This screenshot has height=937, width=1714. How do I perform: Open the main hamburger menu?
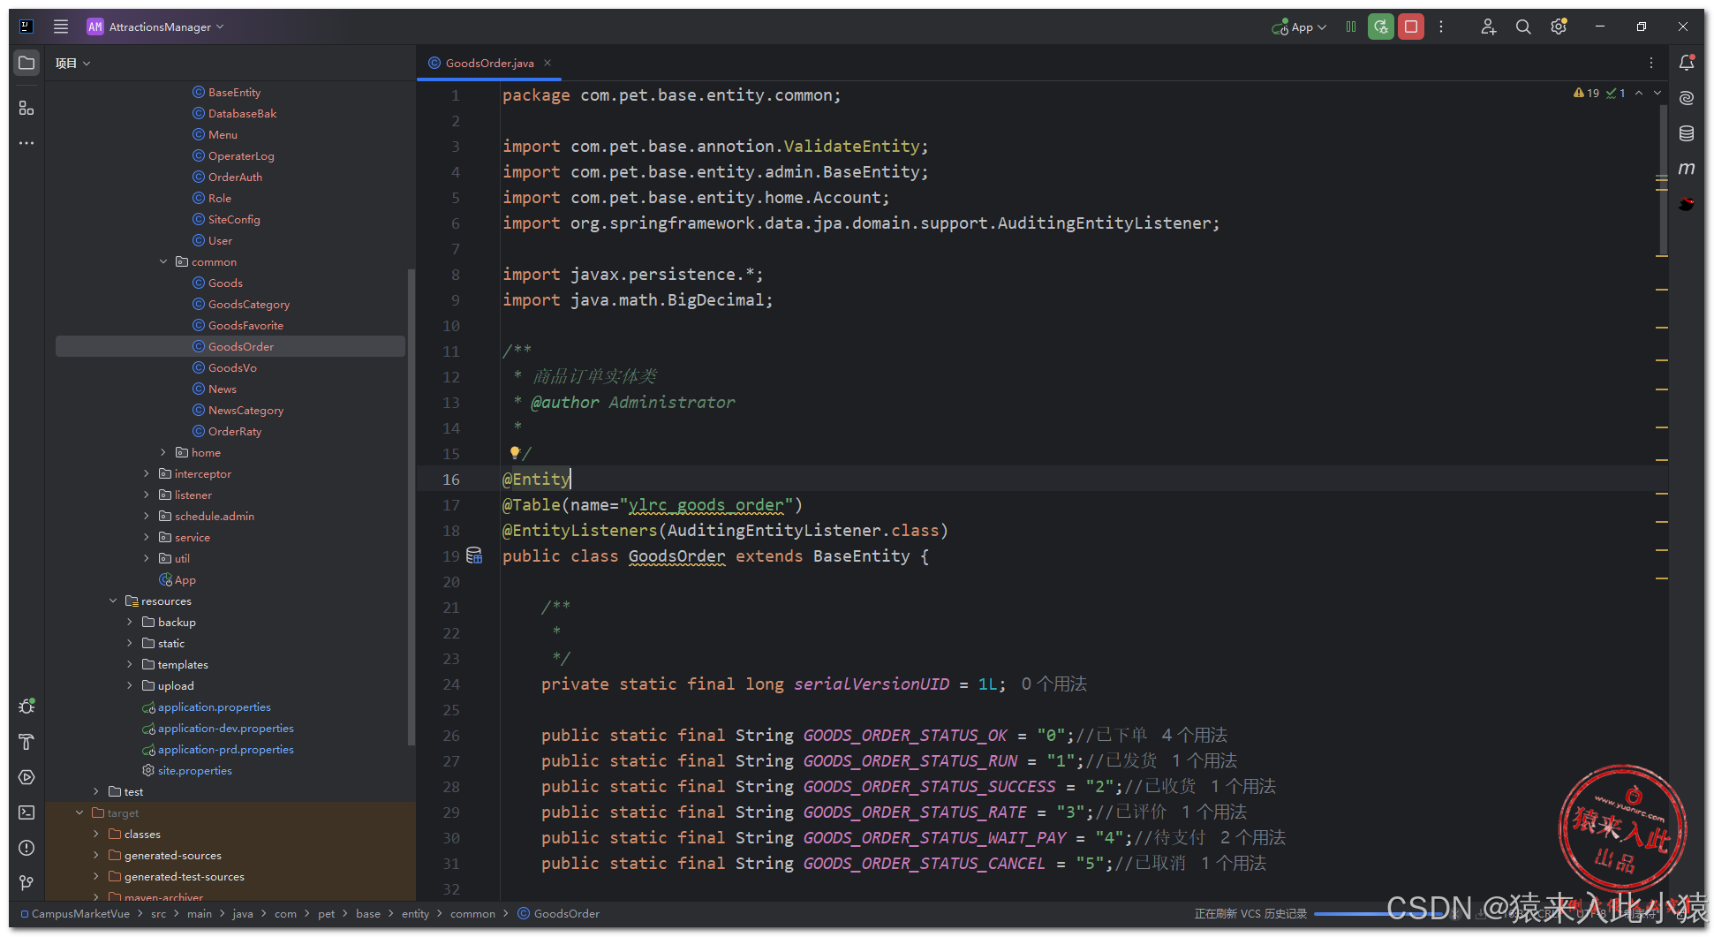60,26
